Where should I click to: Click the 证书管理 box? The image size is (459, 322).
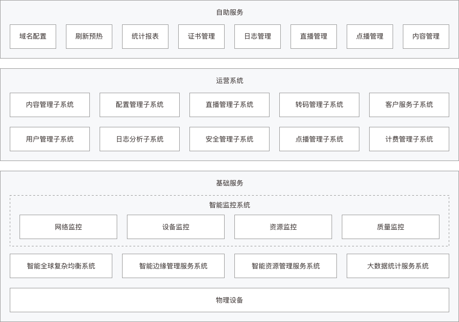click(201, 37)
